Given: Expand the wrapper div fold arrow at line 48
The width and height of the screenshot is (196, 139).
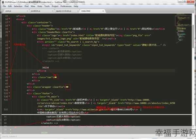Looking at the screenshot, I should (9, 87).
